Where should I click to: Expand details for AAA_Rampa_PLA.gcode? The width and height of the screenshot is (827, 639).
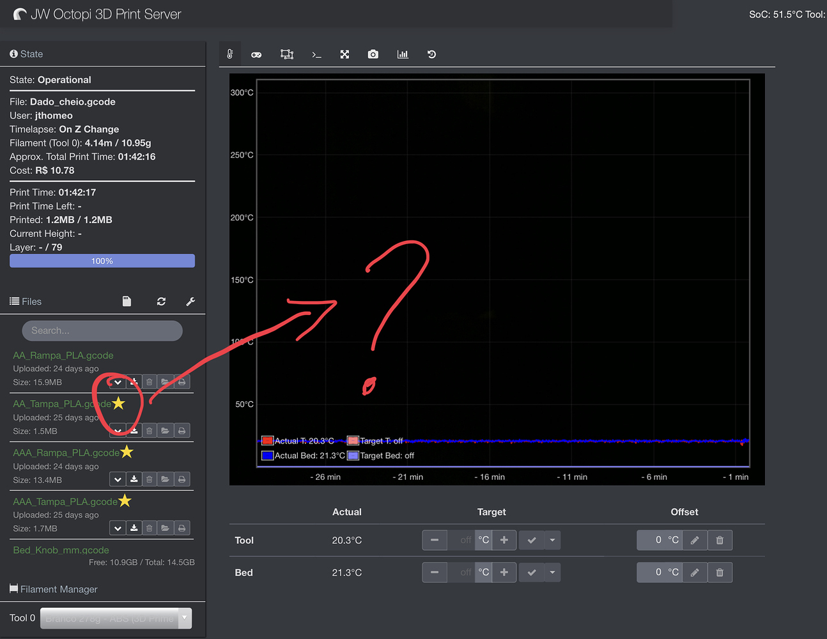tap(118, 479)
